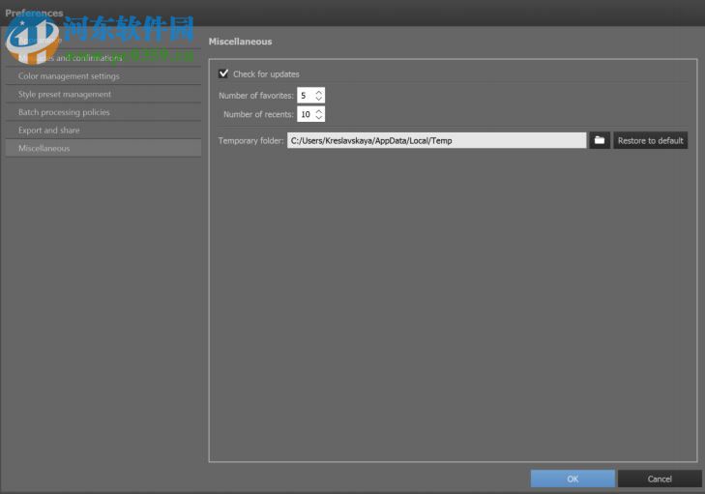705x494 pixels.
Task: Open Messages and confirmations section
Action: point(103,58)
